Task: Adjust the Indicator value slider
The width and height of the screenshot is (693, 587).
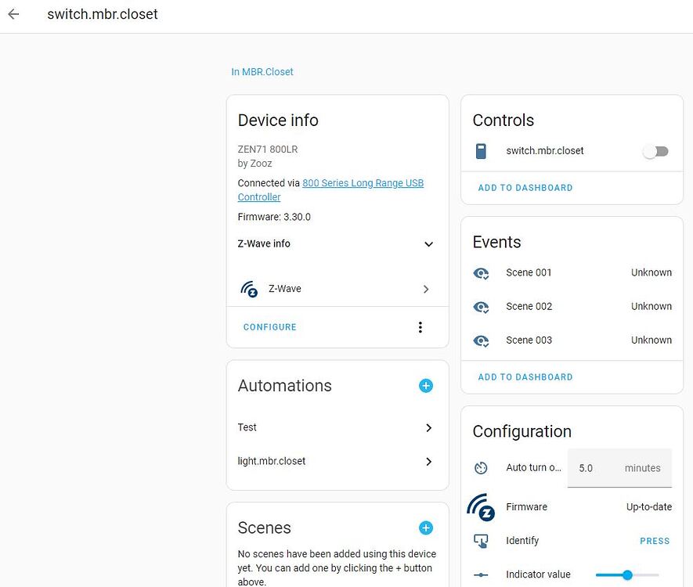Action: tap(628, 574)
